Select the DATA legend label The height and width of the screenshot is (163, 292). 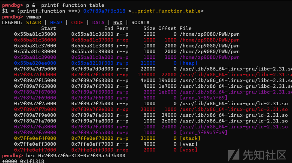[x=98, y=23]
